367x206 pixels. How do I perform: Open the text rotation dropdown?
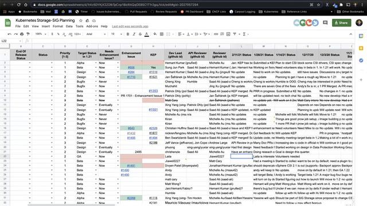click(206, 34)
